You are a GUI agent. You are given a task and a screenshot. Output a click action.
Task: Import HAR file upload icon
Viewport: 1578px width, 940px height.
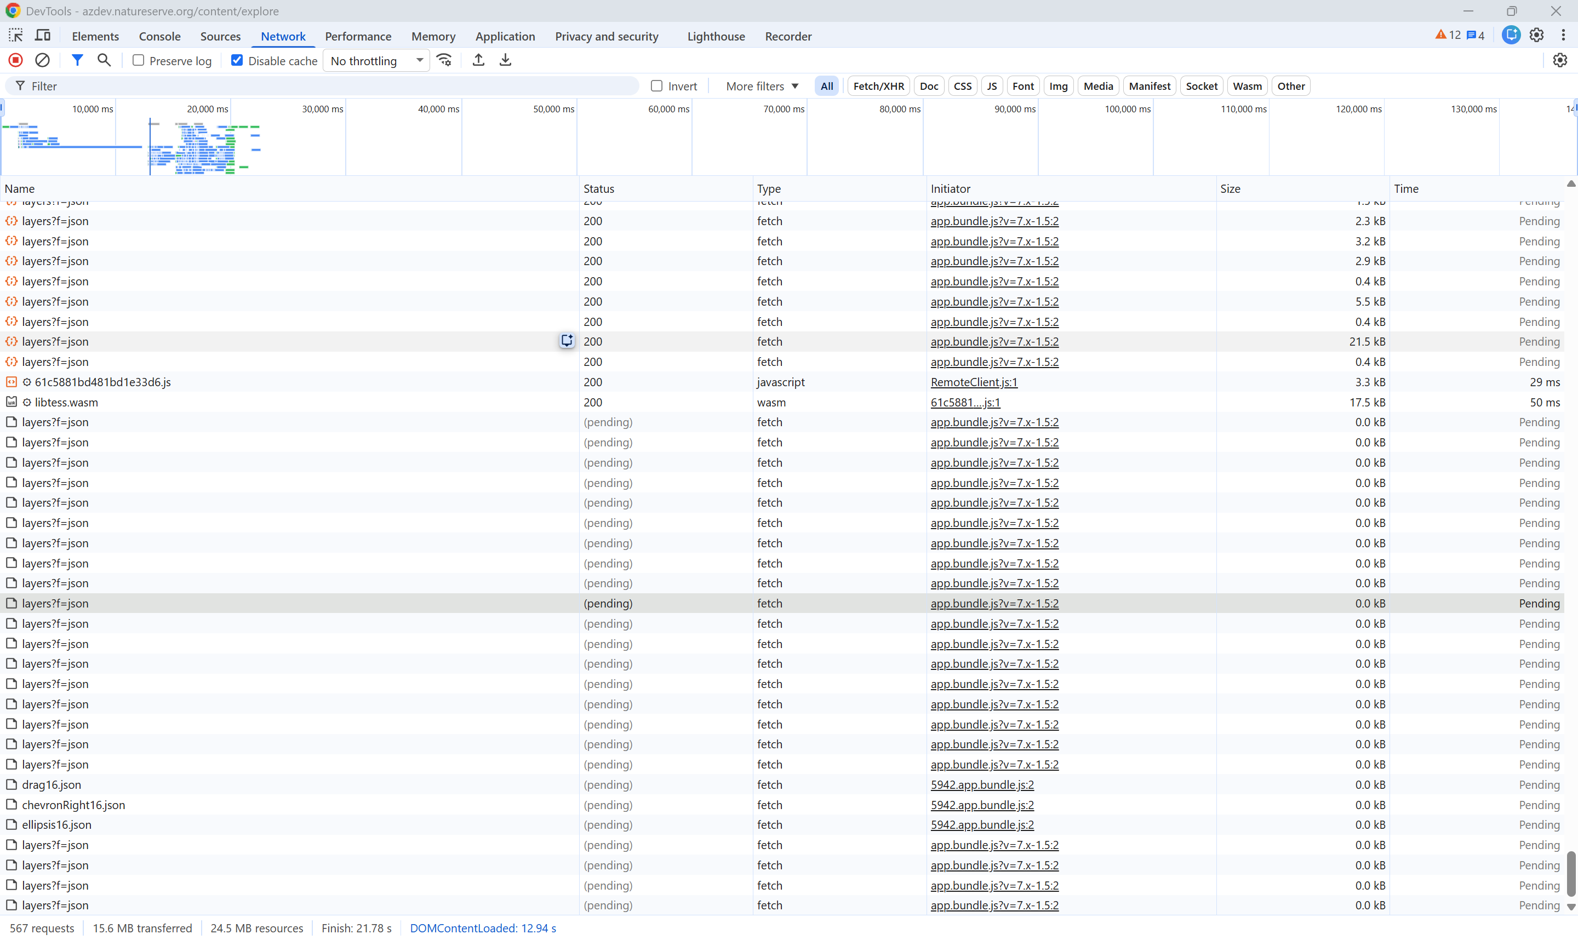tap(478, 60)
